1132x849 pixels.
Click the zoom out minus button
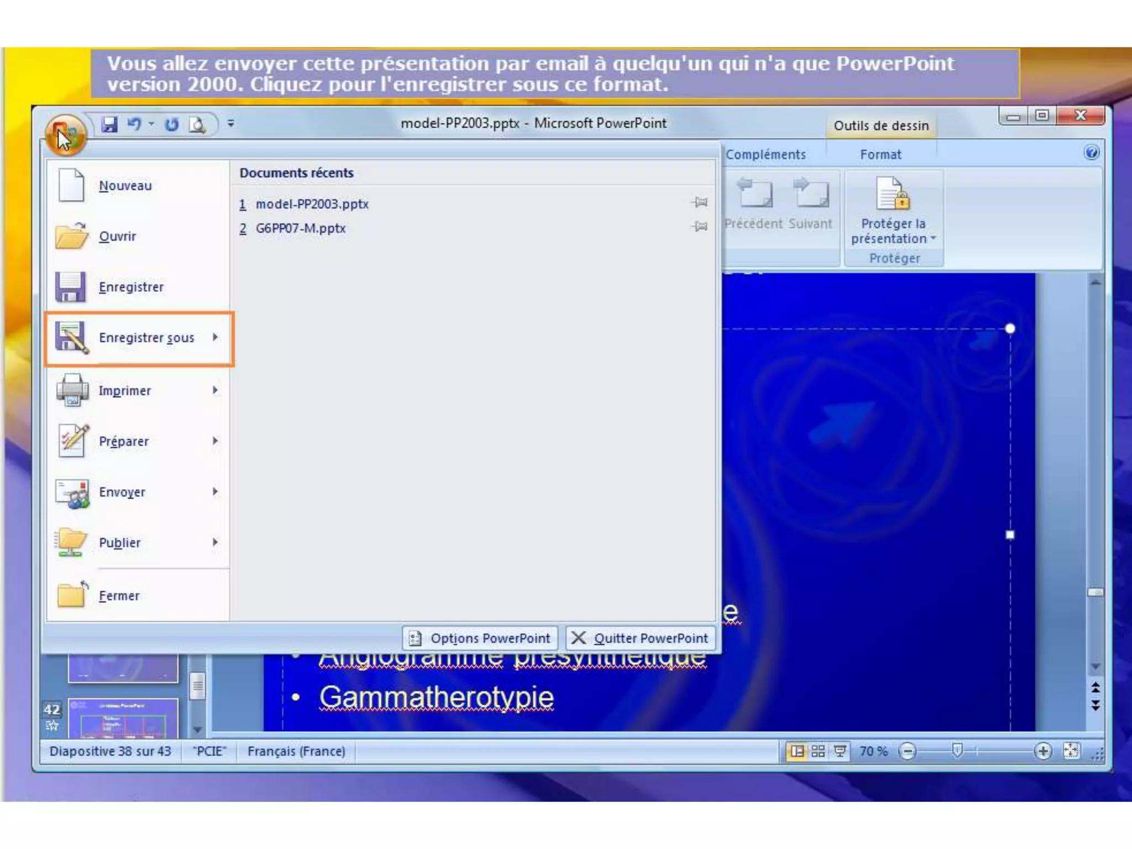pos(908,751)
